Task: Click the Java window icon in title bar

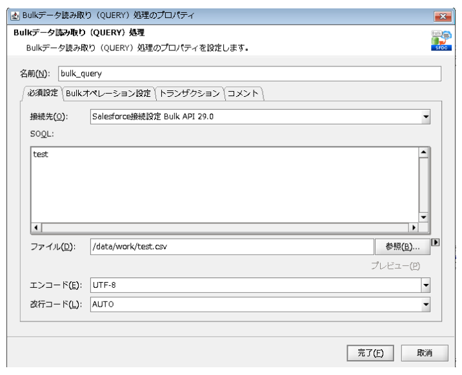Action: pos(15,15)
